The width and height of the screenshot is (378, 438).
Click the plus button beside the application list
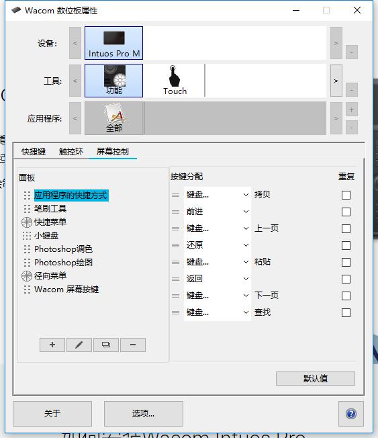(x=351, y=109)
